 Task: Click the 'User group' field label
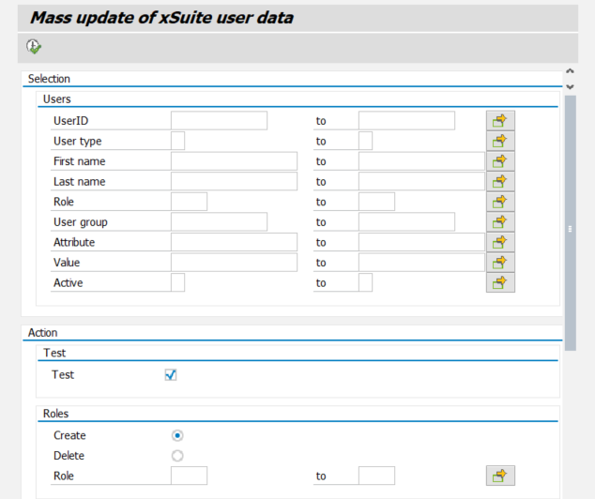click(81, 222)
